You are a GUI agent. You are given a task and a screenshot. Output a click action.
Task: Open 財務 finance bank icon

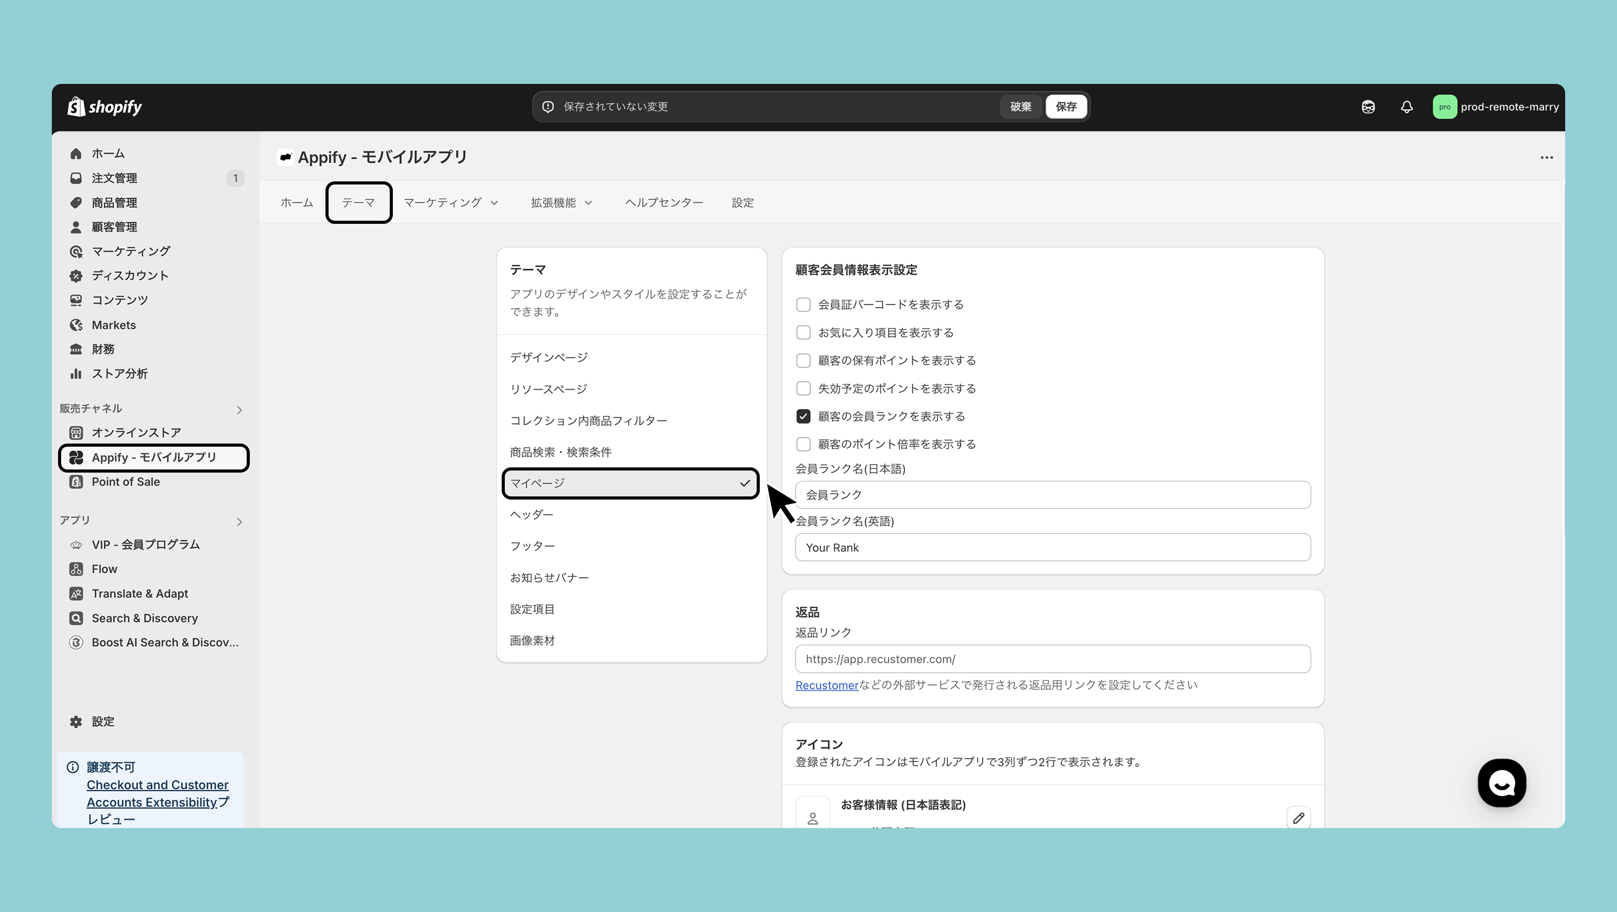(x=76, y=349)
